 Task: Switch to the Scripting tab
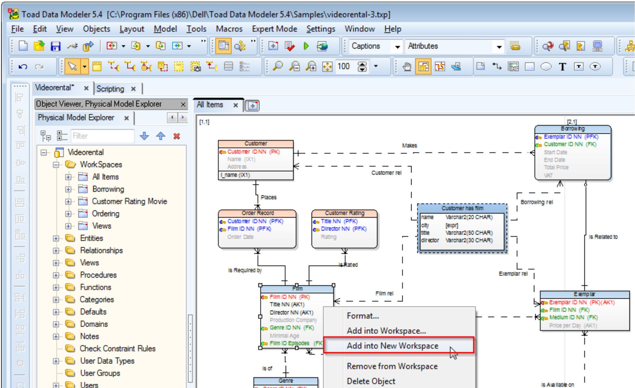110,89
